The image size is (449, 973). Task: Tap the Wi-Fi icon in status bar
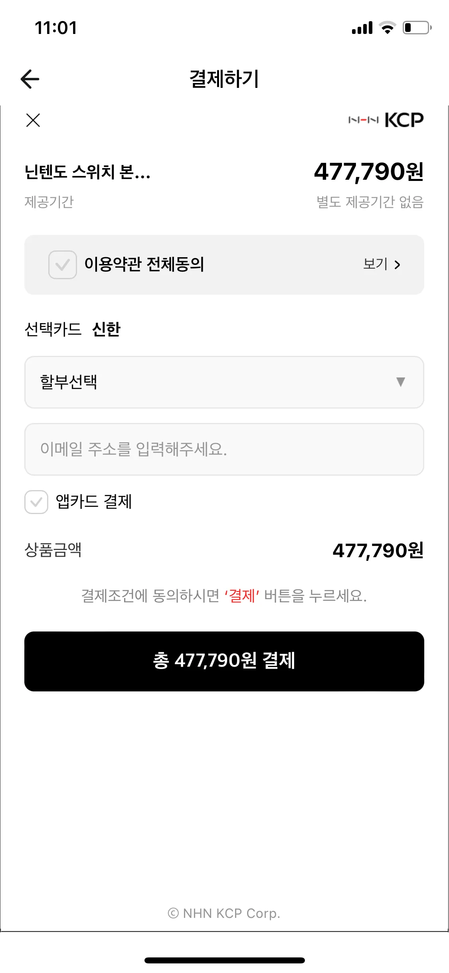(x=387, y=28)
